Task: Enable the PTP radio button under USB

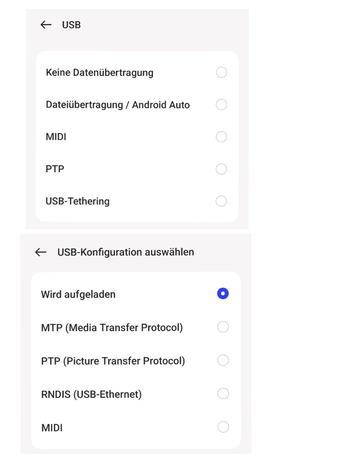Action: (222, 169)
